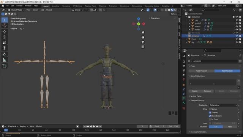Open Global transform orientation dropdown
The image size is (243, 137).
coord(77,10)
